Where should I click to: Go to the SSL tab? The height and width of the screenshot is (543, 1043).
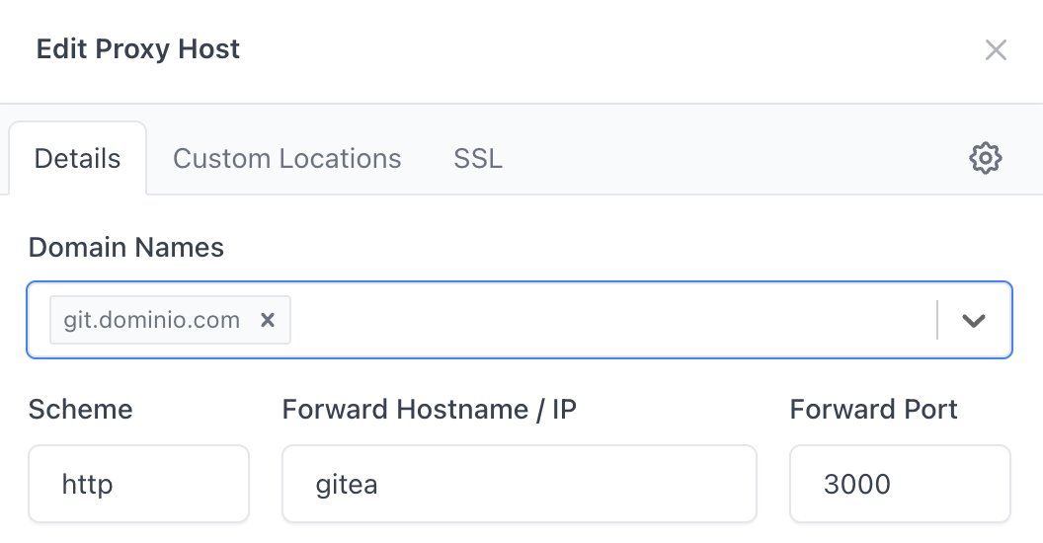coord(478,159)
